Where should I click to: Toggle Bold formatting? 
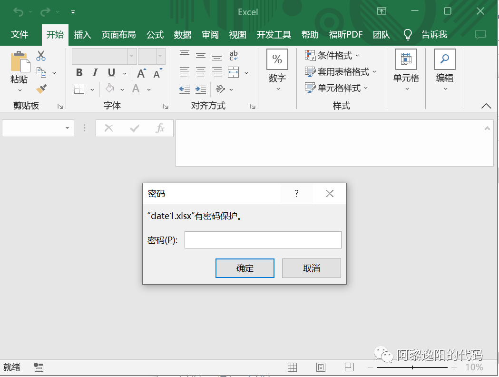[x=79, y=73]
